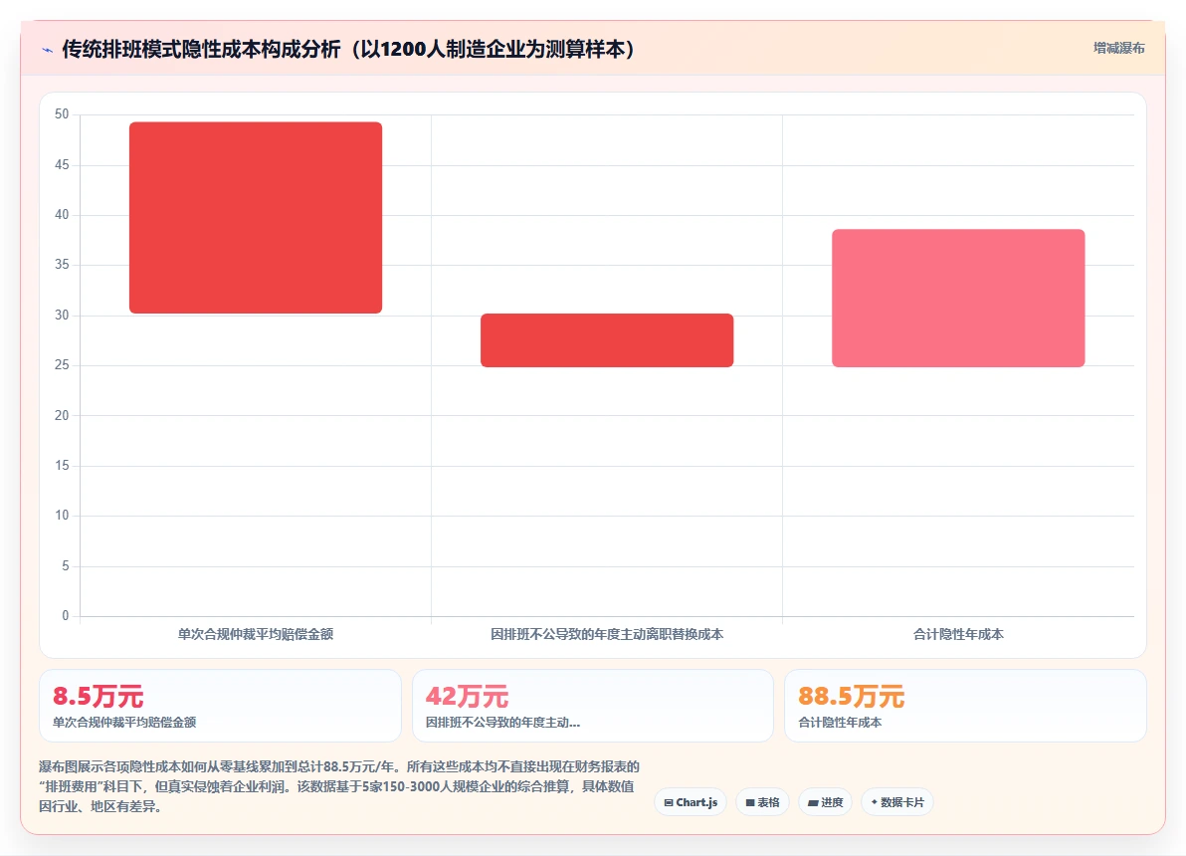Viewport: 1186px width, 856px height.
Task: Click the x-axis label 合计隐性年成本
Action: [958, 634]
